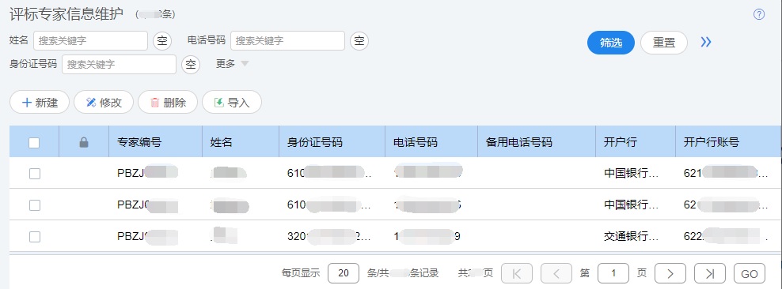
Task: Focus the 身份证号码 search field
Action: coord(119,64)
